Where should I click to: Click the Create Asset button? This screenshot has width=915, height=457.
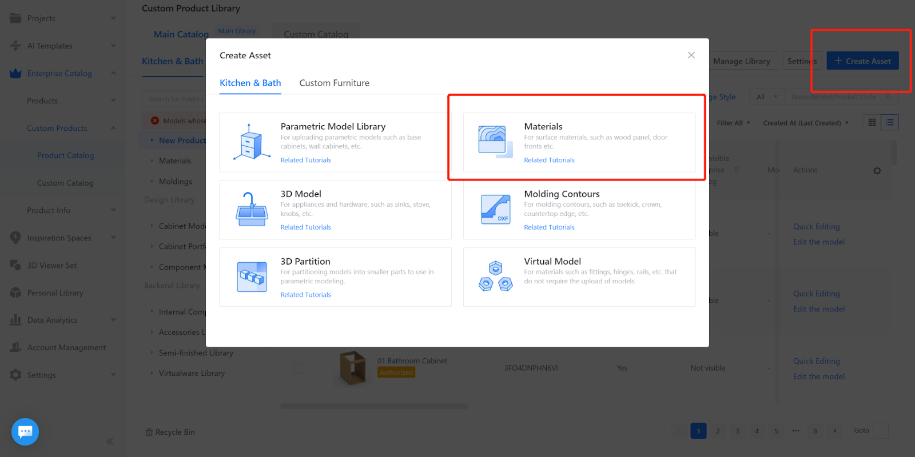tap(862, 61)
